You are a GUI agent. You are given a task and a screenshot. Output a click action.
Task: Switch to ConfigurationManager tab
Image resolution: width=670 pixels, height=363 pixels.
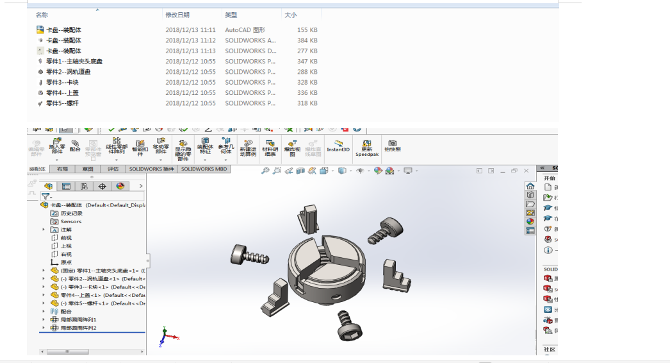(84, 186)
